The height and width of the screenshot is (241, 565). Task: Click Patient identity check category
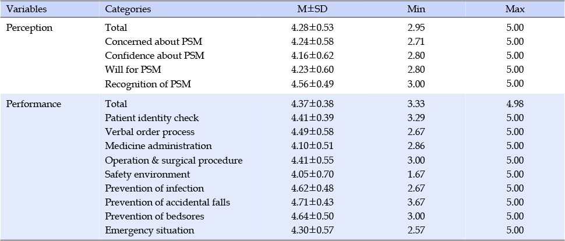(x=151, y=118)
